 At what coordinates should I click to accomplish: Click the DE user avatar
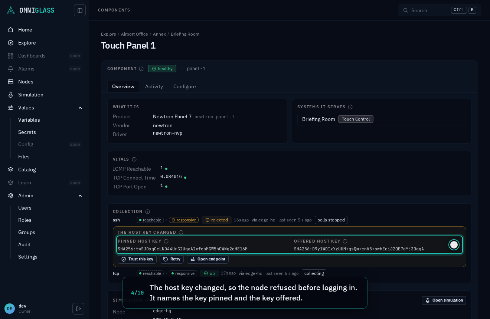click(x=10, y=309)
